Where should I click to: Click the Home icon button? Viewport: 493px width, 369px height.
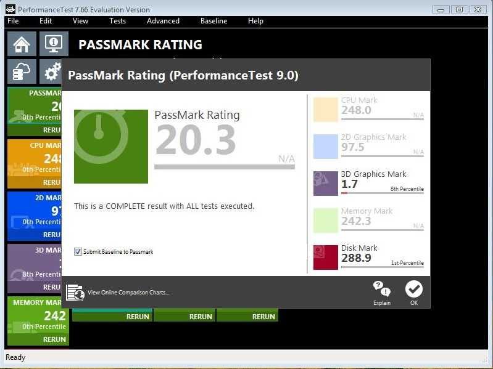[22, 44]
